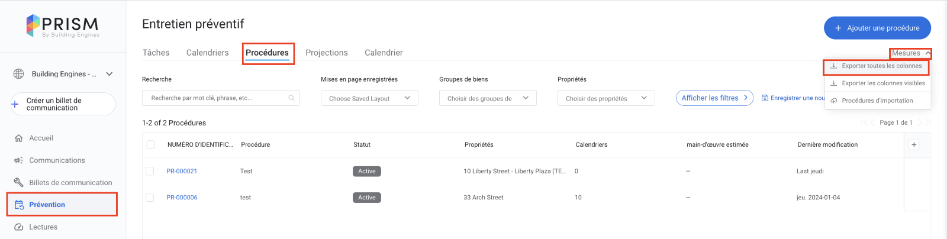Image resolution: width=947 pixels, height=239 pixels.
Task: Click the search magnifier icon in Recherche
Action: 292,98
